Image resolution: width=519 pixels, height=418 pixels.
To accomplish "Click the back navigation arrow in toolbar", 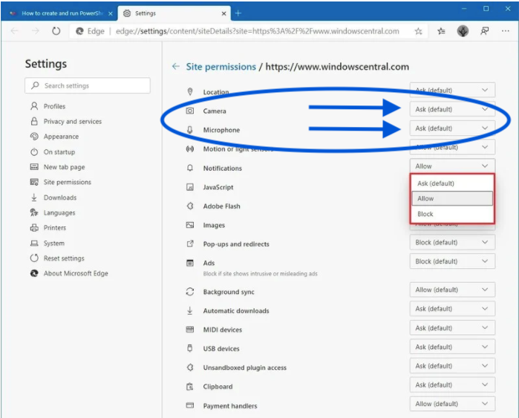I will 15,31.
